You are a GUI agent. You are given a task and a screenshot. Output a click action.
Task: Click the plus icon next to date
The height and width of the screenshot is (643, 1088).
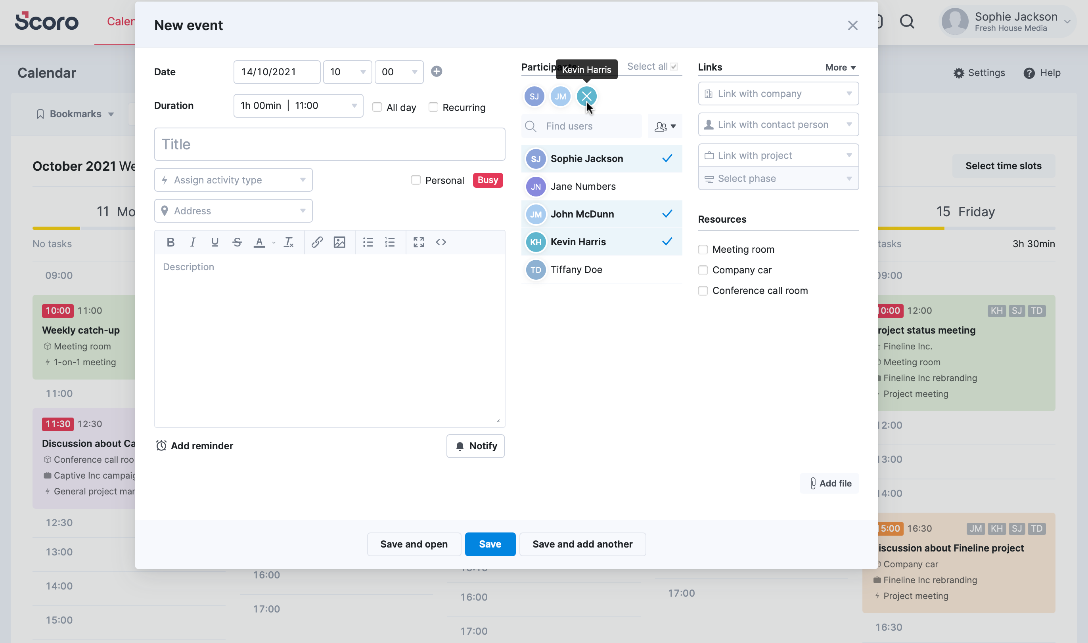pyautogui.click(x=437, y=71)
